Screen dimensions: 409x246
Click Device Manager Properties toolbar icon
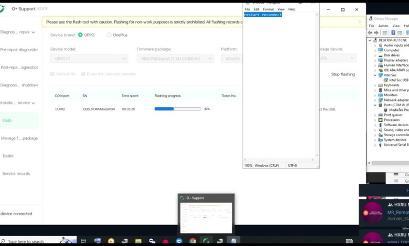pos(400,33)
